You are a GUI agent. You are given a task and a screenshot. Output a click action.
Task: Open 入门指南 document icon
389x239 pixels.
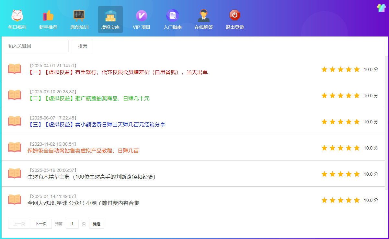(172, 16)
